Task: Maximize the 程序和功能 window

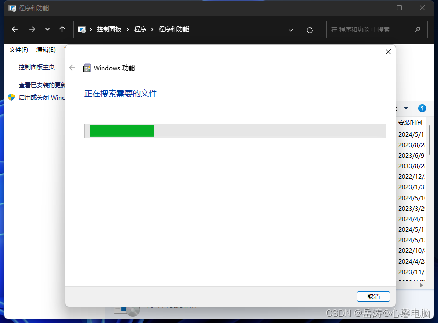Action: [399, 8]
